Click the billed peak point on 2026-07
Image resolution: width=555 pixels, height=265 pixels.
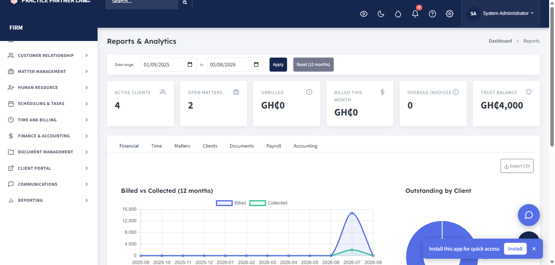tap(352, 213)
